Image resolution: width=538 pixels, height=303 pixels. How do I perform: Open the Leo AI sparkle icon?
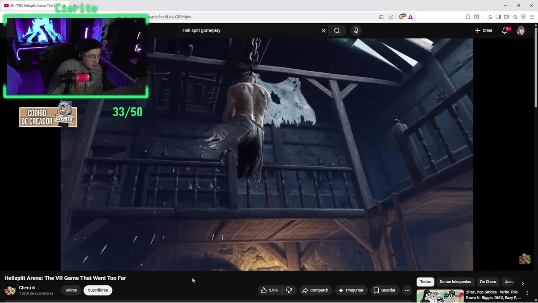[515, 17]
